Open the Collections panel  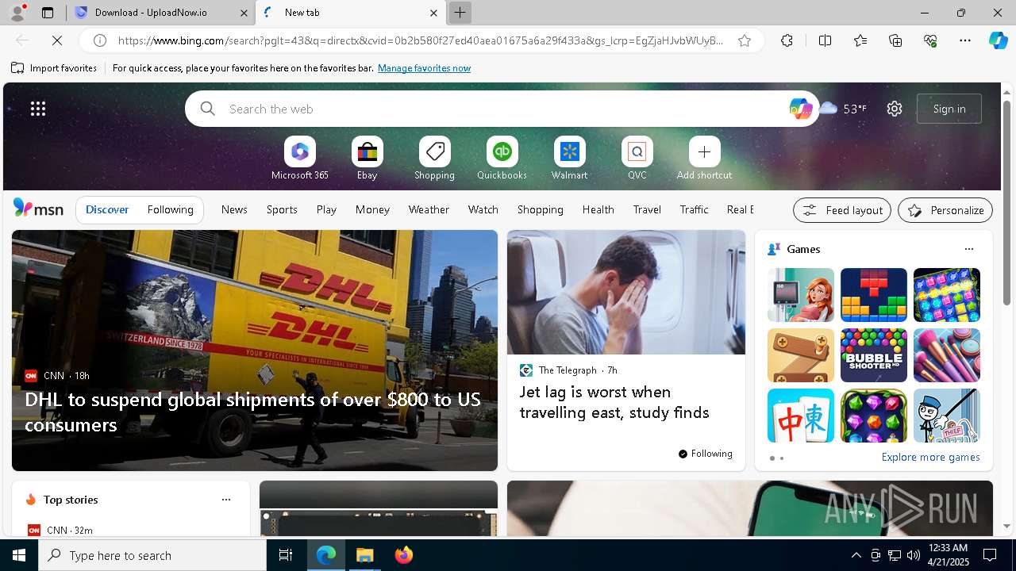(895, 40)
